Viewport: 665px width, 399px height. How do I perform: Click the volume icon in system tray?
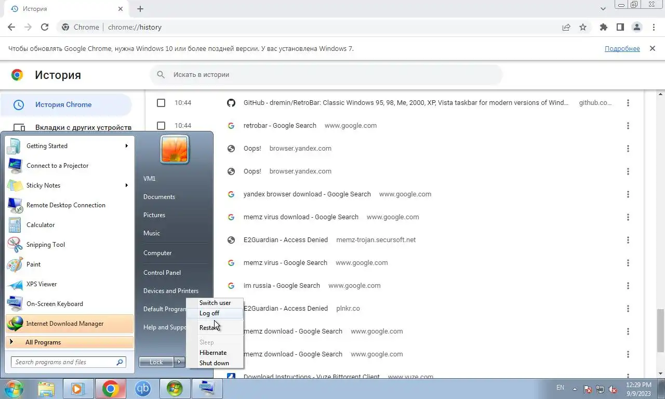coord(613,389)
